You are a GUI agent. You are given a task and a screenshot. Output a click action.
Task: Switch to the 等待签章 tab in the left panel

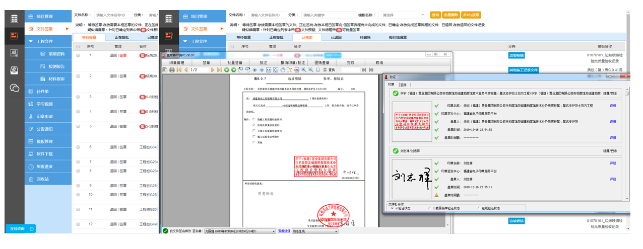tap(89, 37)
